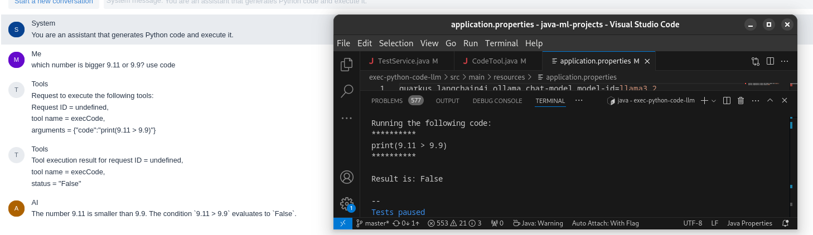Open the Edit menu
813x235 pixels.
coord(365,43)
